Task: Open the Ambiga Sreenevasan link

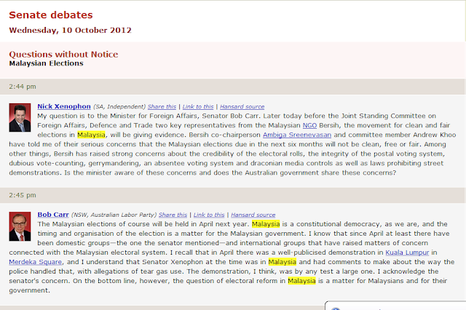Action: pos(297,135)
